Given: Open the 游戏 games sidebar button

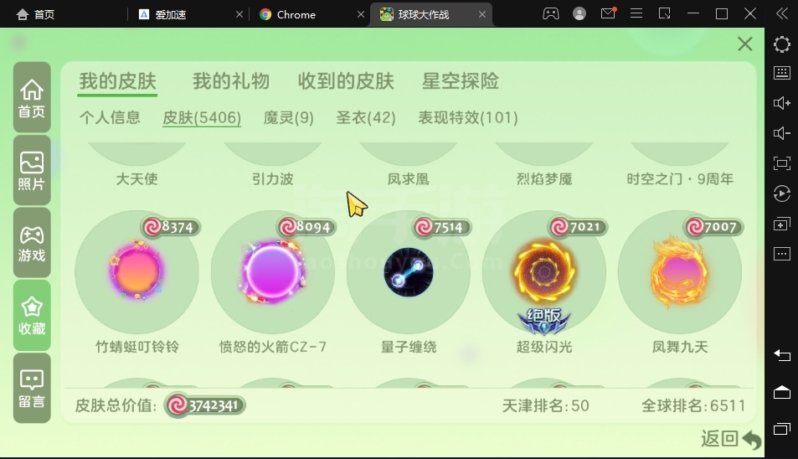Looking at the screenshot, I should [x=32, y=243].
